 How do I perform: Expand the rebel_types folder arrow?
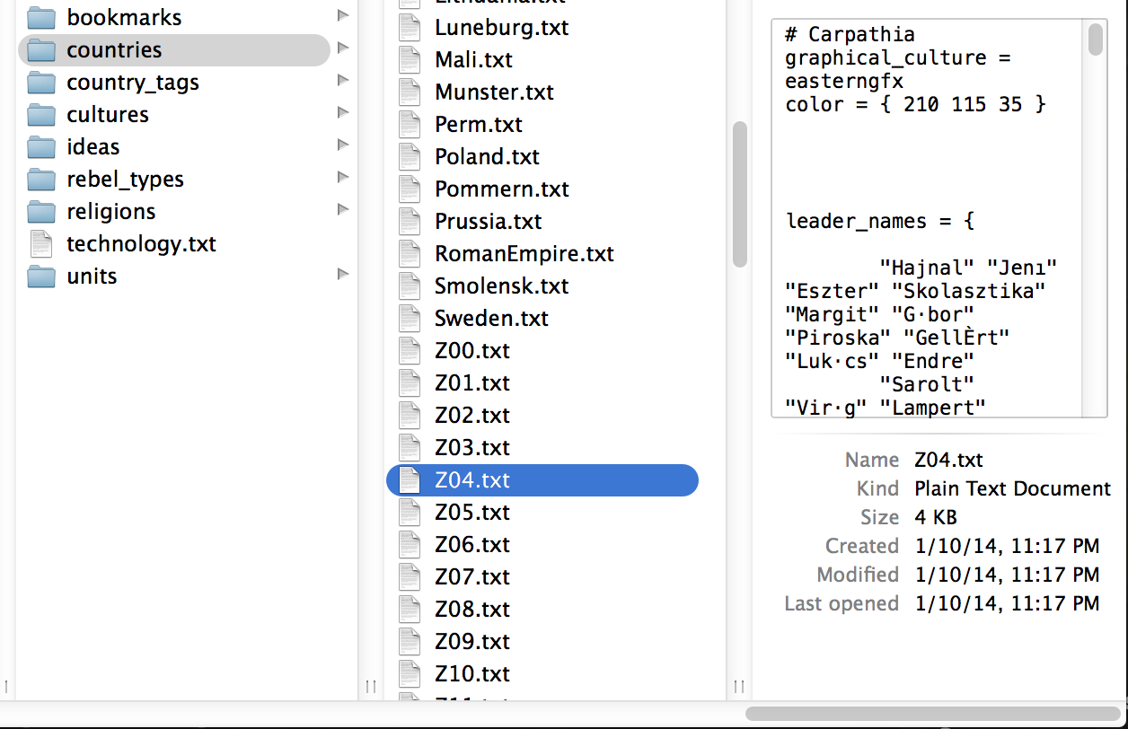[x=342, y=178]
